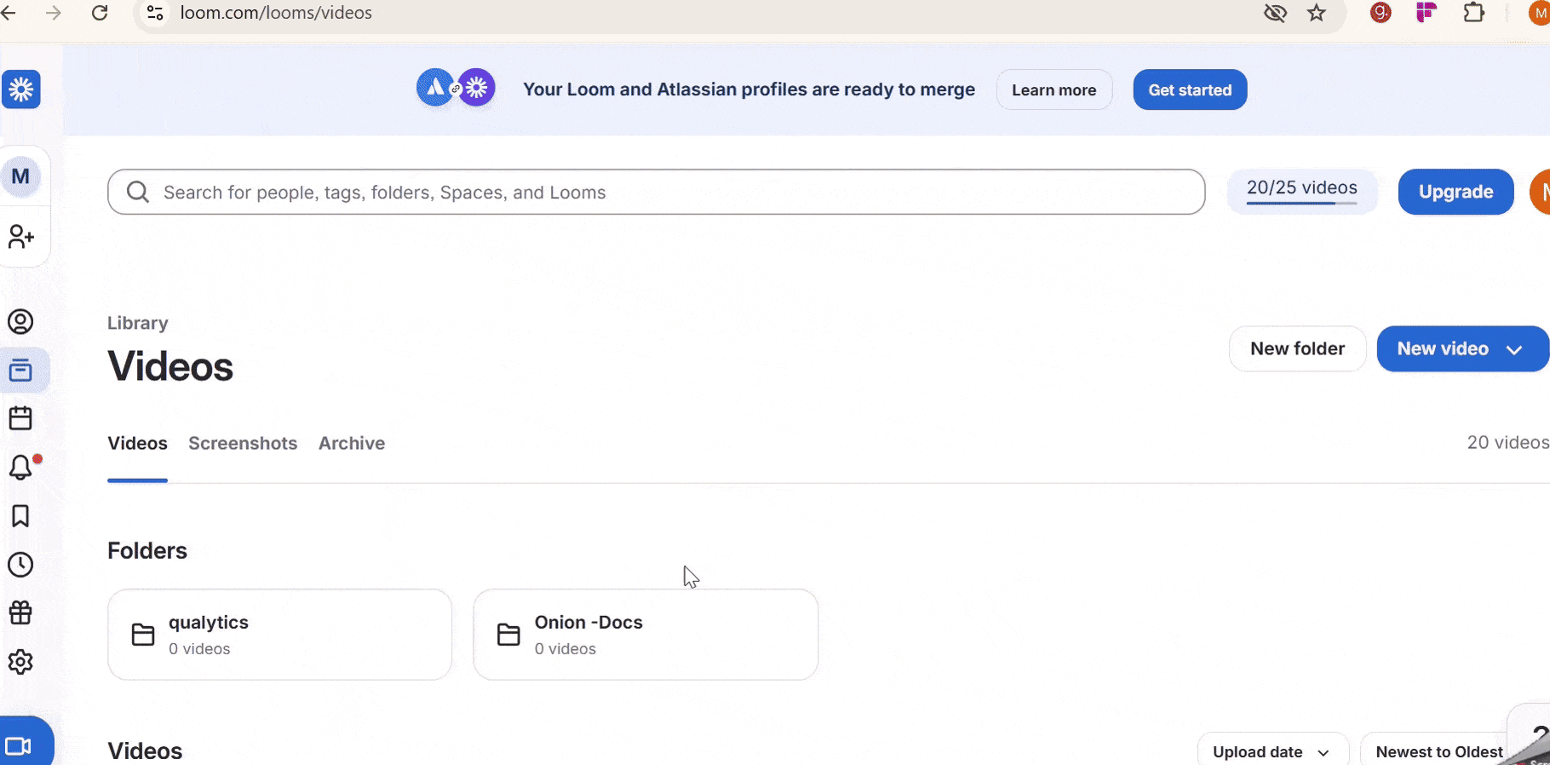Open the Newest to Oldest sort dropdown
1550x765 pixels.
coord(1438,751)
